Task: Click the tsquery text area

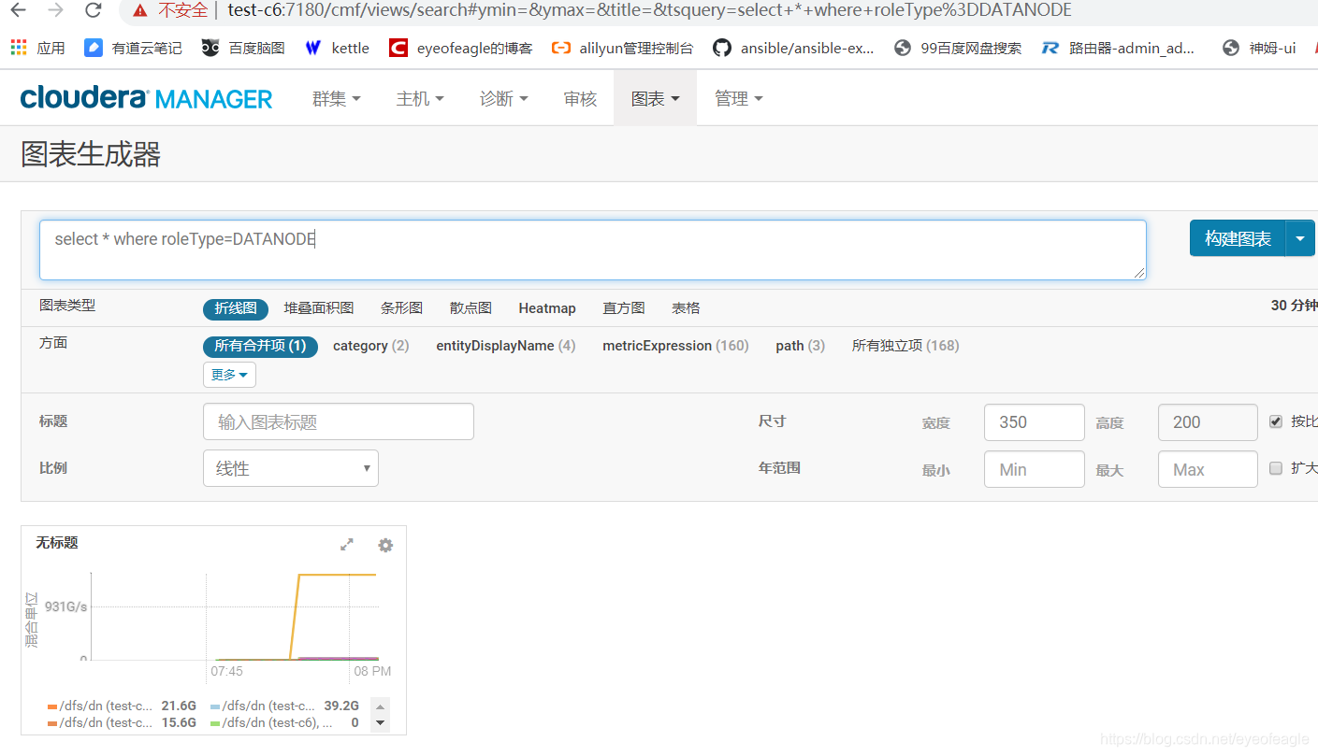Action: point(593,250)
